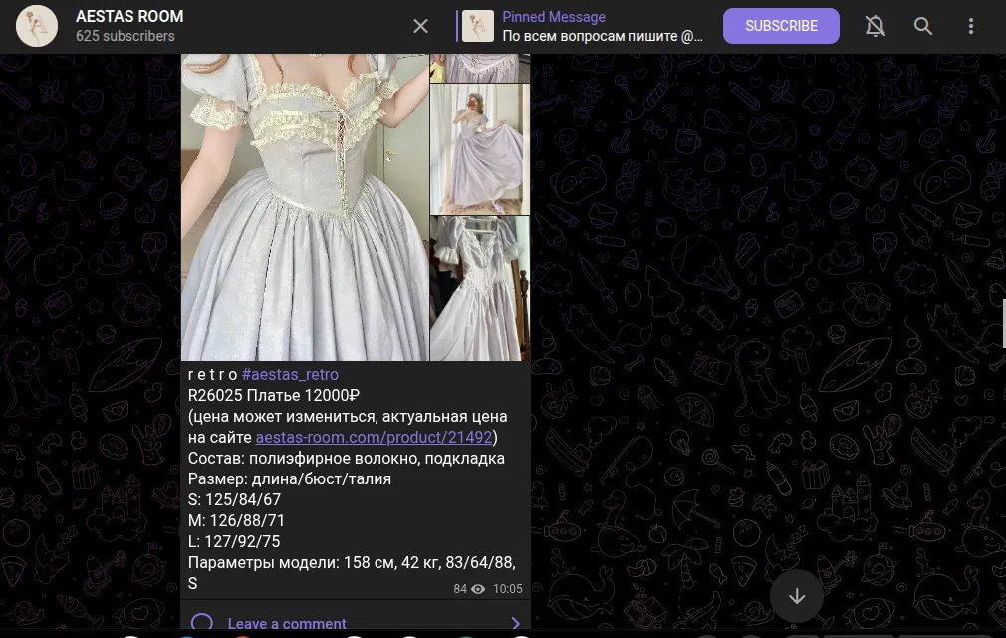Close the pinned message with X icon
The width and height of the screenshot is (1006, 638).
tap(421, 26)
